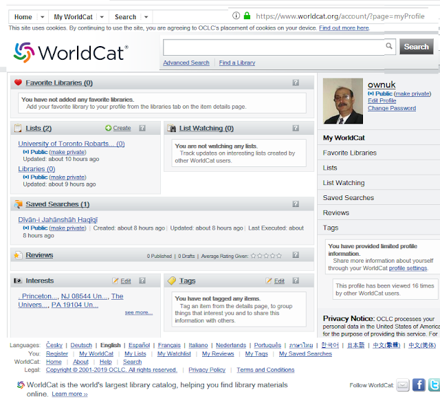Make University of Toronto Robarts list private
Image resolution: width=440 pixels, height=405 pixels.
click(x=67, y=152)
